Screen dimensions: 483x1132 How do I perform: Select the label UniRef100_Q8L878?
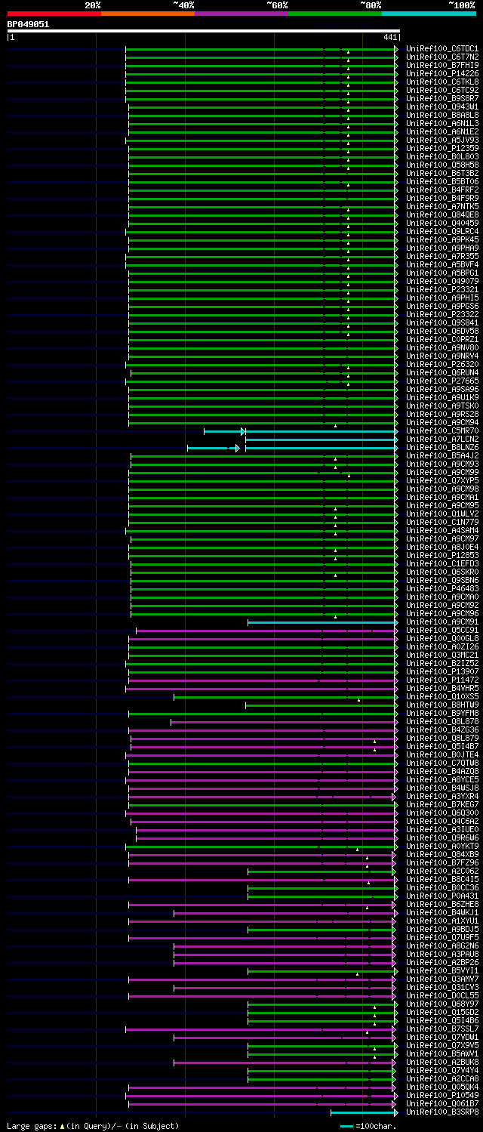[x=442, y=722]
